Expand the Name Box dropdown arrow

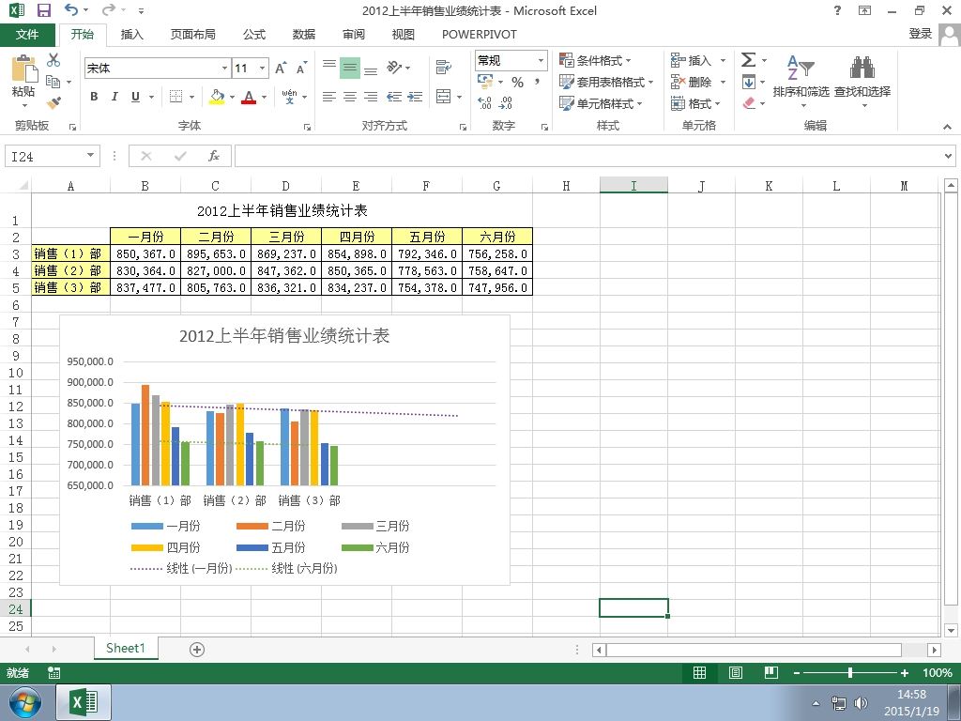point(91,156)
